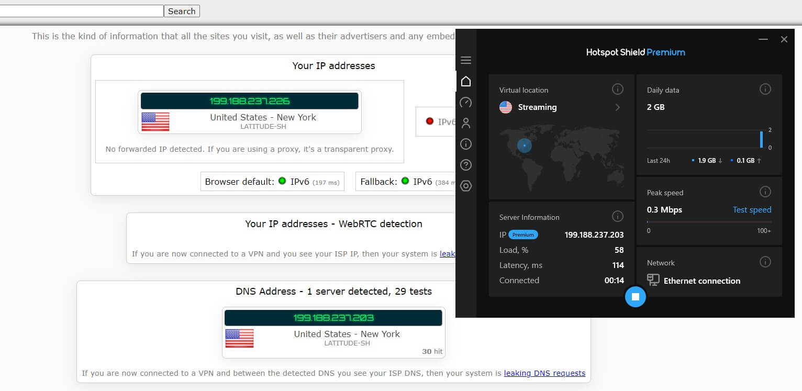Click the daily data usage bar chart
The height and width of the screenshot is (391, 802).
709,139
